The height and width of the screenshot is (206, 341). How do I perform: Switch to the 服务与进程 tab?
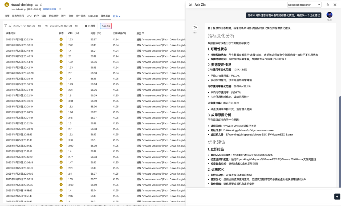18,16
